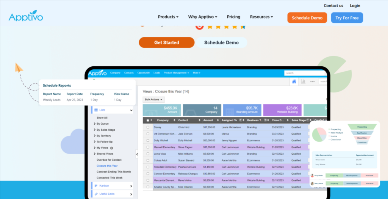Click the Kanban board icon in sidebar
388x199 pixels.
[x=96, y=186]
